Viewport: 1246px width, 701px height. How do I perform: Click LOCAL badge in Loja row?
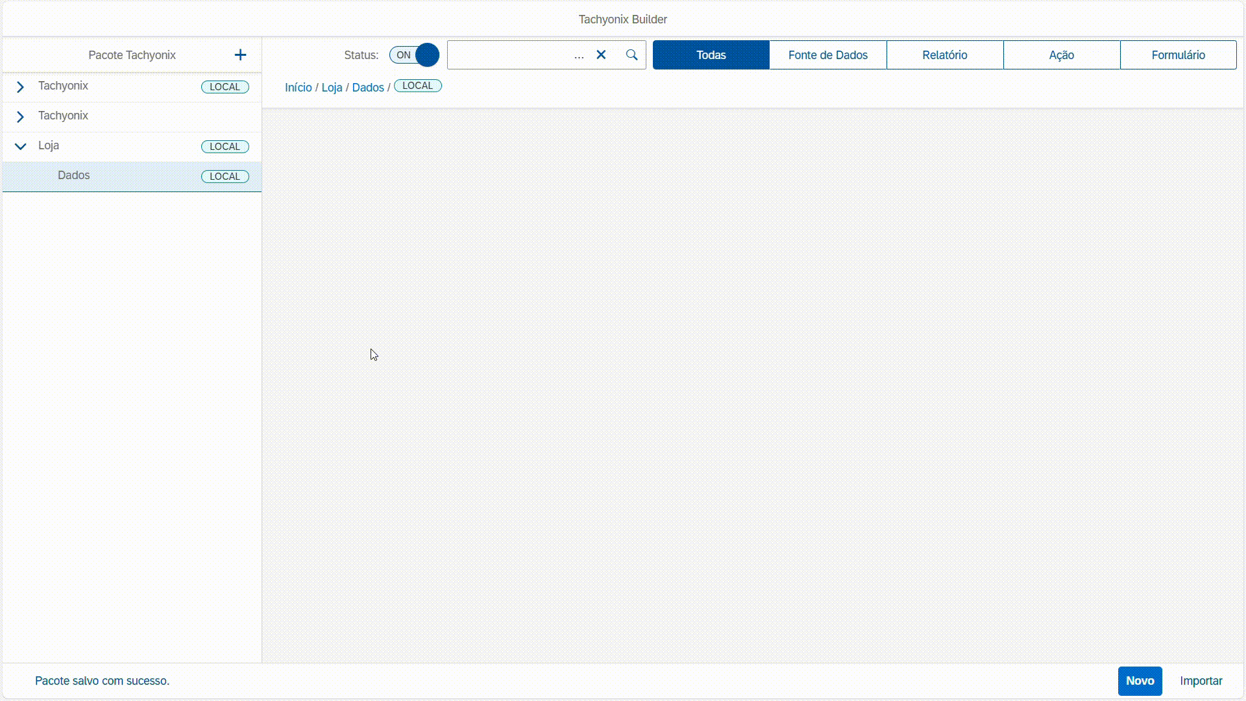tap(225, 147)
